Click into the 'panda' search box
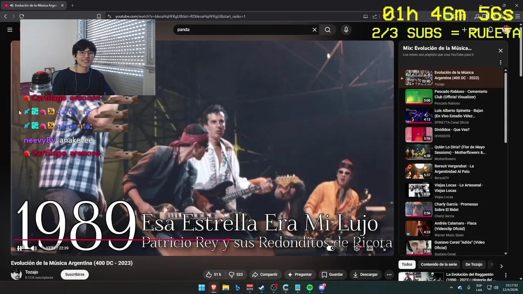Screen dimensions: 523x294 pyautogui.click(x=243, y=29)
